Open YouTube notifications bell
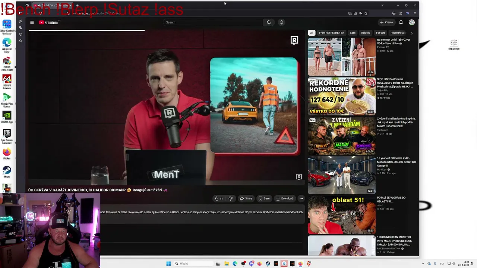This screenshot has width=477, height=268. 401,22
